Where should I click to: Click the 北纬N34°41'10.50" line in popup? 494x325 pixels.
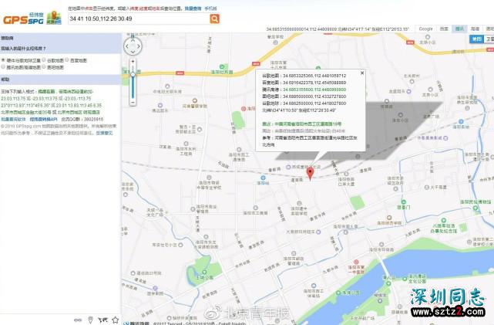(299, 110)
